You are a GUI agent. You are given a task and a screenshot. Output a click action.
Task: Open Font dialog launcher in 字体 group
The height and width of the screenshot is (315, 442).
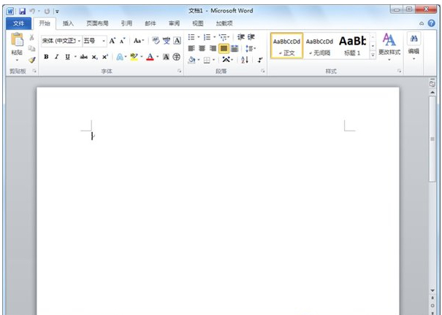[x=179, y=71]
